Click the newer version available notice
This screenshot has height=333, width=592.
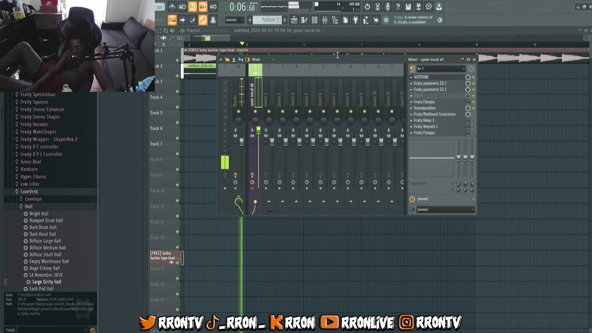tap(413, 20)
